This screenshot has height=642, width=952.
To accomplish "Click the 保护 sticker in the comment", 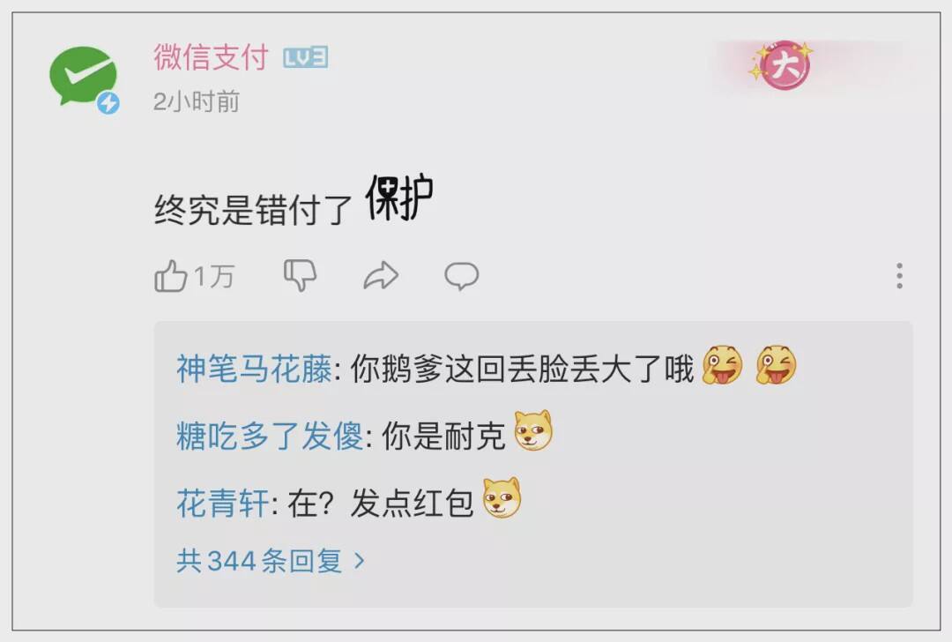I will click(399, 198).
